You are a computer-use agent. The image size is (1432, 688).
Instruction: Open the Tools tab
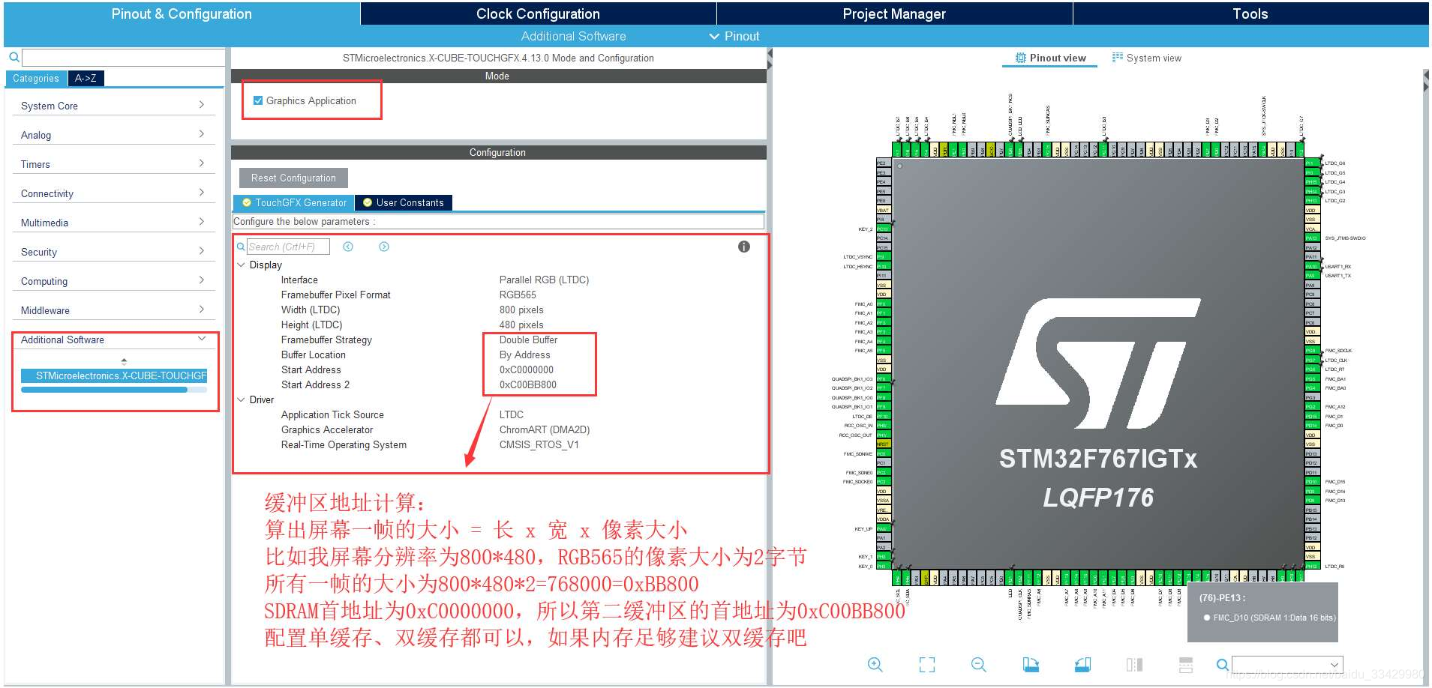point(1250,13)
